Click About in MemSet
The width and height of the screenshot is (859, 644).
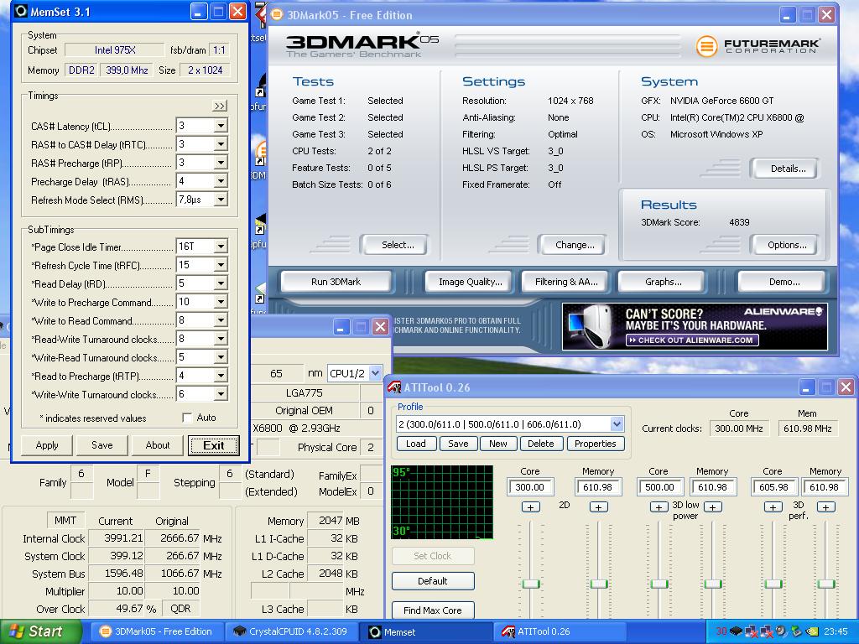pos(158,445)
